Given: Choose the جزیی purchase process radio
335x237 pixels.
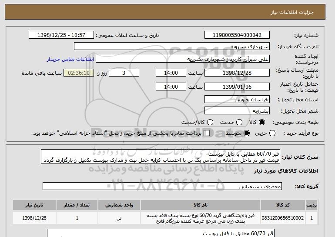Looking at the screenshot, I should [x=272, y=133].
